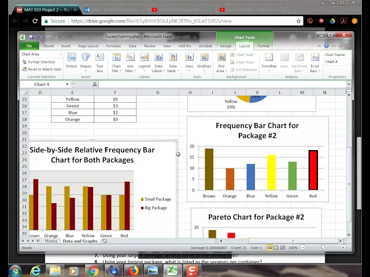Open Internet Explorer from the taskbar
Viewport: 370px width, 277px height.
point(35,271)
